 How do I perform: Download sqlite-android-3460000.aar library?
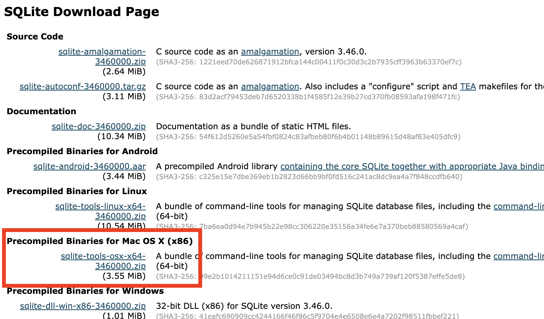90,166
